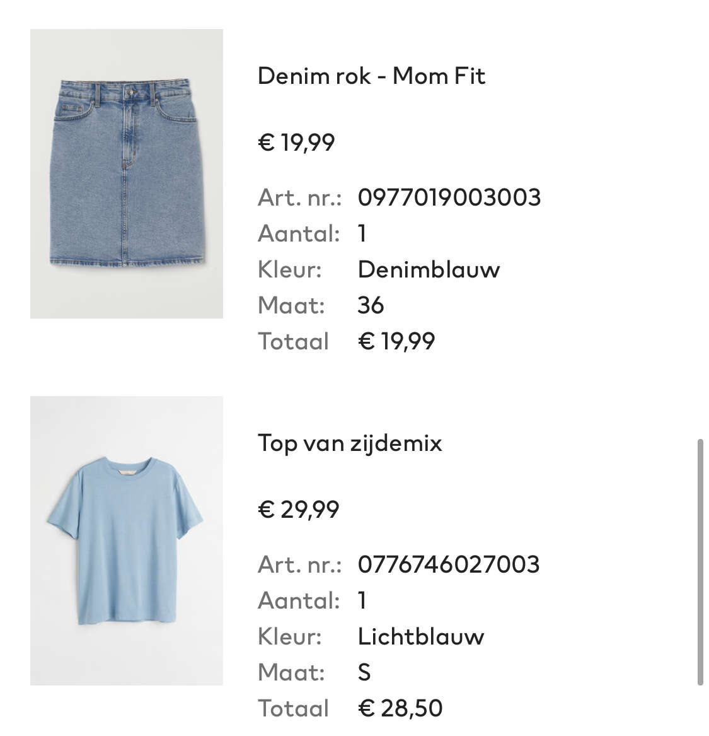Click the total € 28,50 amount
This screenshot has height=736, width=709.
400,708
